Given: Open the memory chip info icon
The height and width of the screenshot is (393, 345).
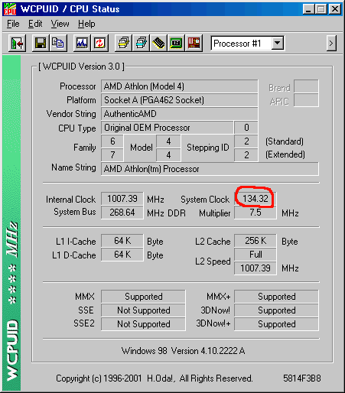Looking at the screenshot, I should pyautogui.click(x=158, y=43).
